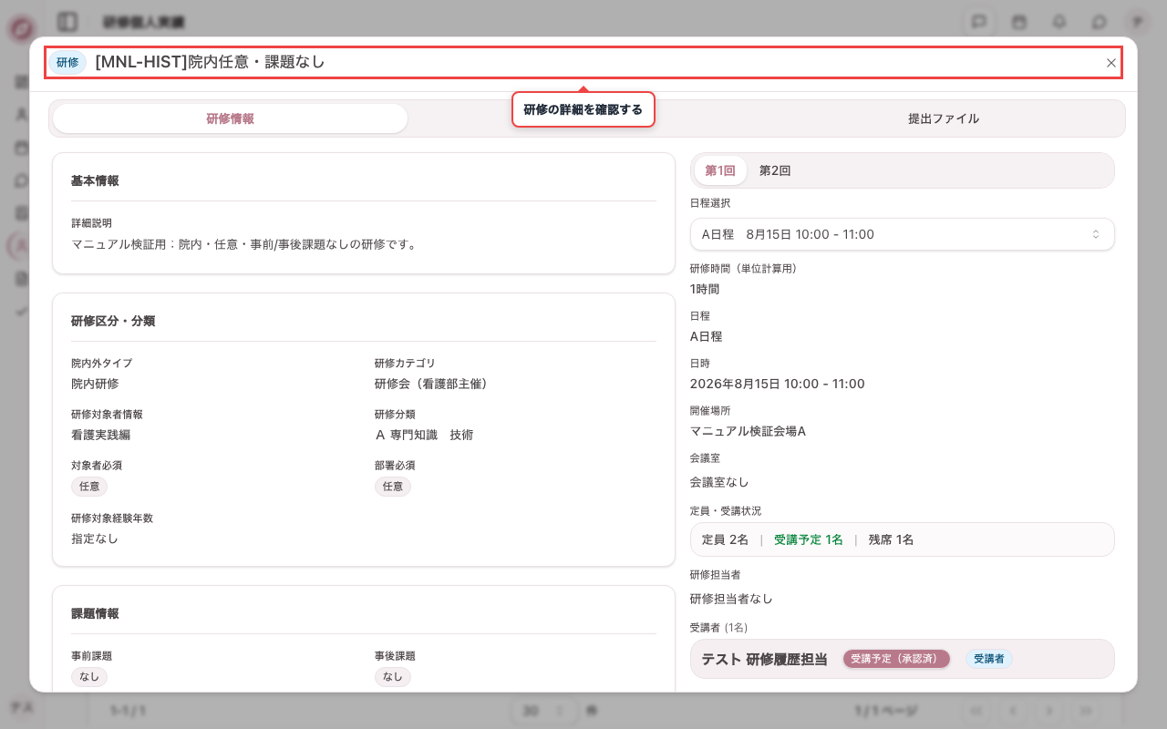The image size is (1167, 729).
Task: Click the 院内研修 value
Action: click(x=95, y=384)
